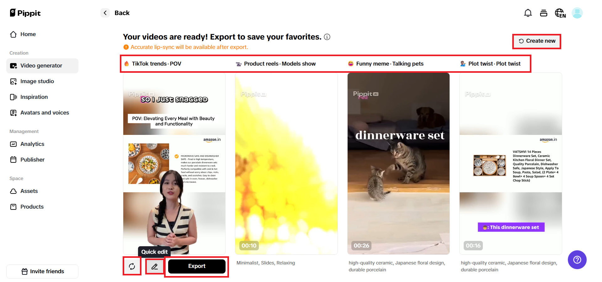Open the credits stack icon in header
602x282 pixels.
tap(543, 13)
